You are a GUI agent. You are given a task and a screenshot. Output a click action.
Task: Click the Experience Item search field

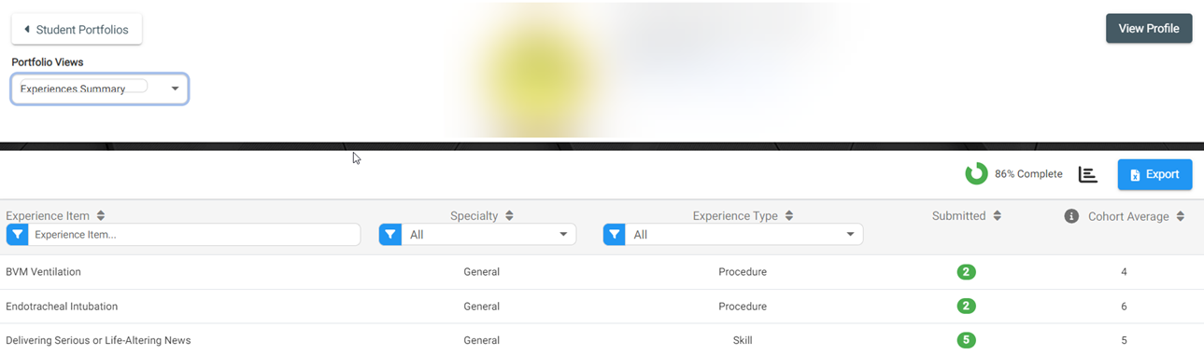[x=193, y=235]
